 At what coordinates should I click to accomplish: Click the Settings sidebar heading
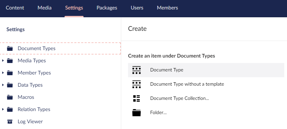[x=16, y=29]
